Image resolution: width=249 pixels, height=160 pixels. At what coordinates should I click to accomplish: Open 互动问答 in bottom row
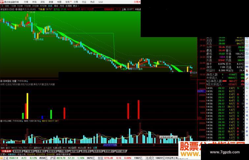[50, 154]
